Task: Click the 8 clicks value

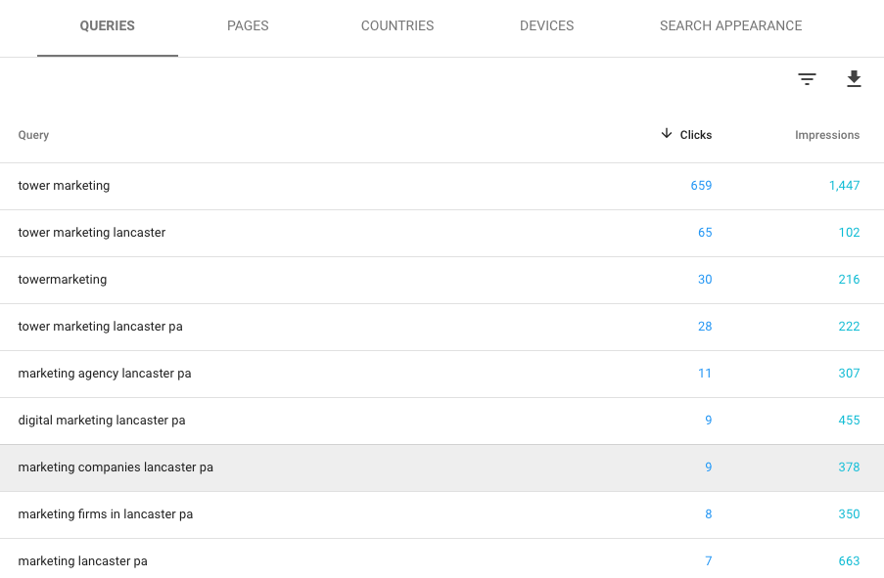Action: tap(709, 513)
